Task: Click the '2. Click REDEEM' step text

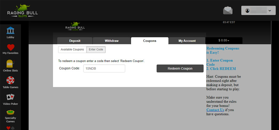Action: pos(221,69)
